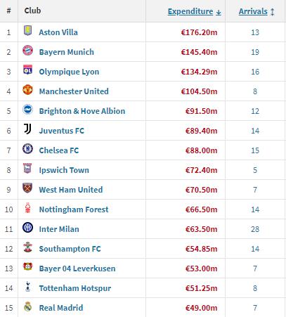
Task: Select the Juventus FC logo icon
Action: tap(27, 129)
